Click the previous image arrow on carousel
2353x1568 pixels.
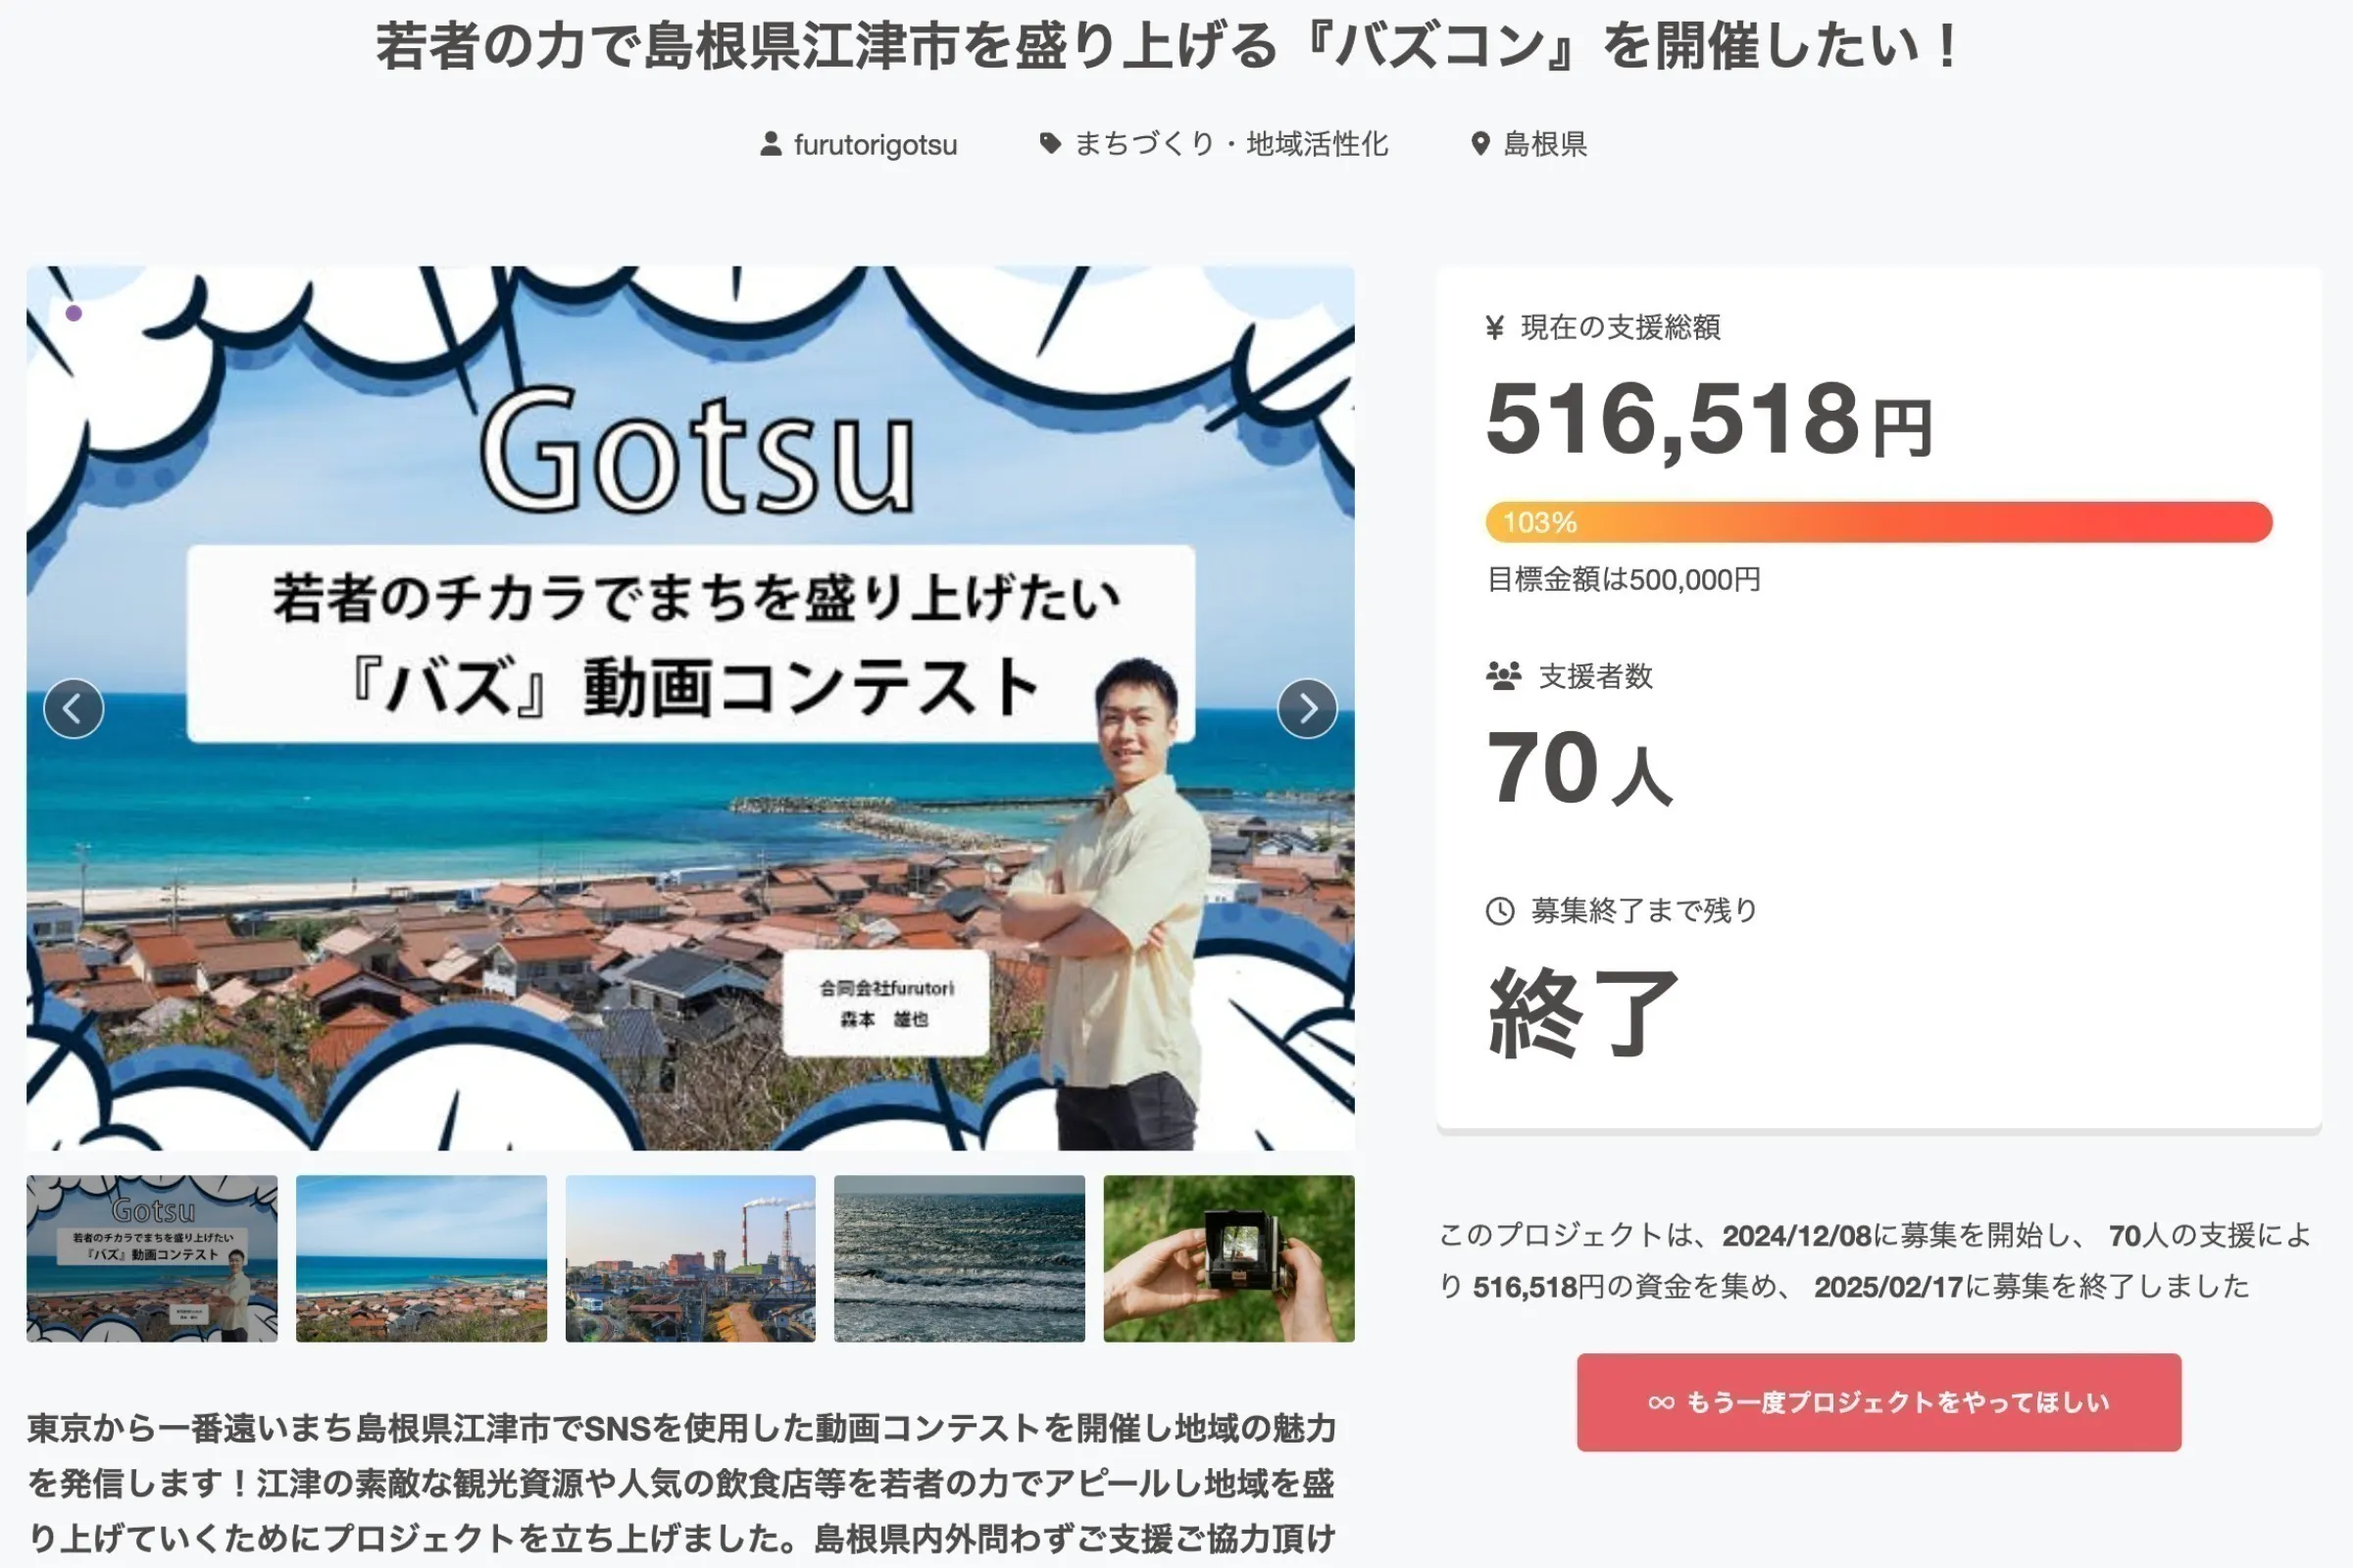pyautogui.click(x=73, y=709)
